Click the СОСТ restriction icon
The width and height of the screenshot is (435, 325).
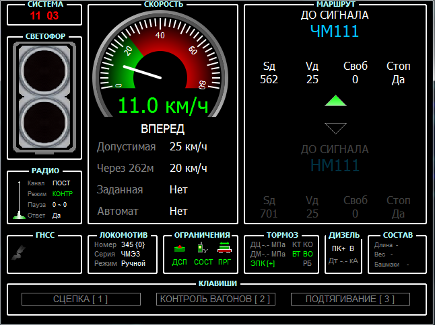click(x=202, y=248)
